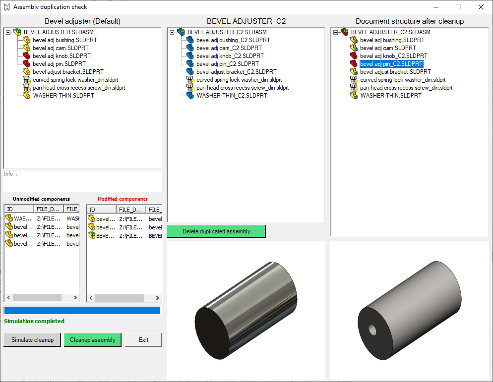Image resolution: width=493 pixels, height=382 pixels.
Task: Collapse the BEVEL ADJUSTER.SLDASM tree in left panel
Action: pos(8,32)
